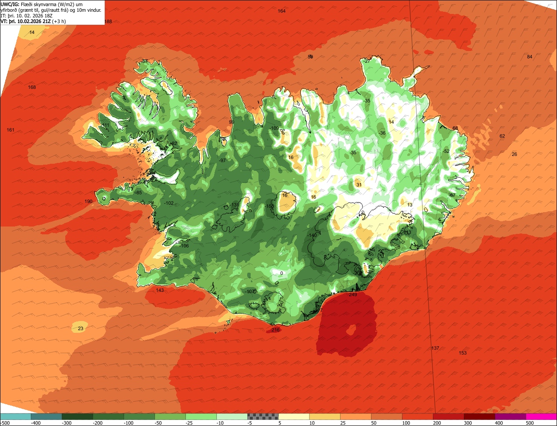Click the header title 'UWC/IG: Flæði skynvarma (W/m2) um'
This screenshot has height=426, width=557.
pyautogui.click(x=42, y=4)
